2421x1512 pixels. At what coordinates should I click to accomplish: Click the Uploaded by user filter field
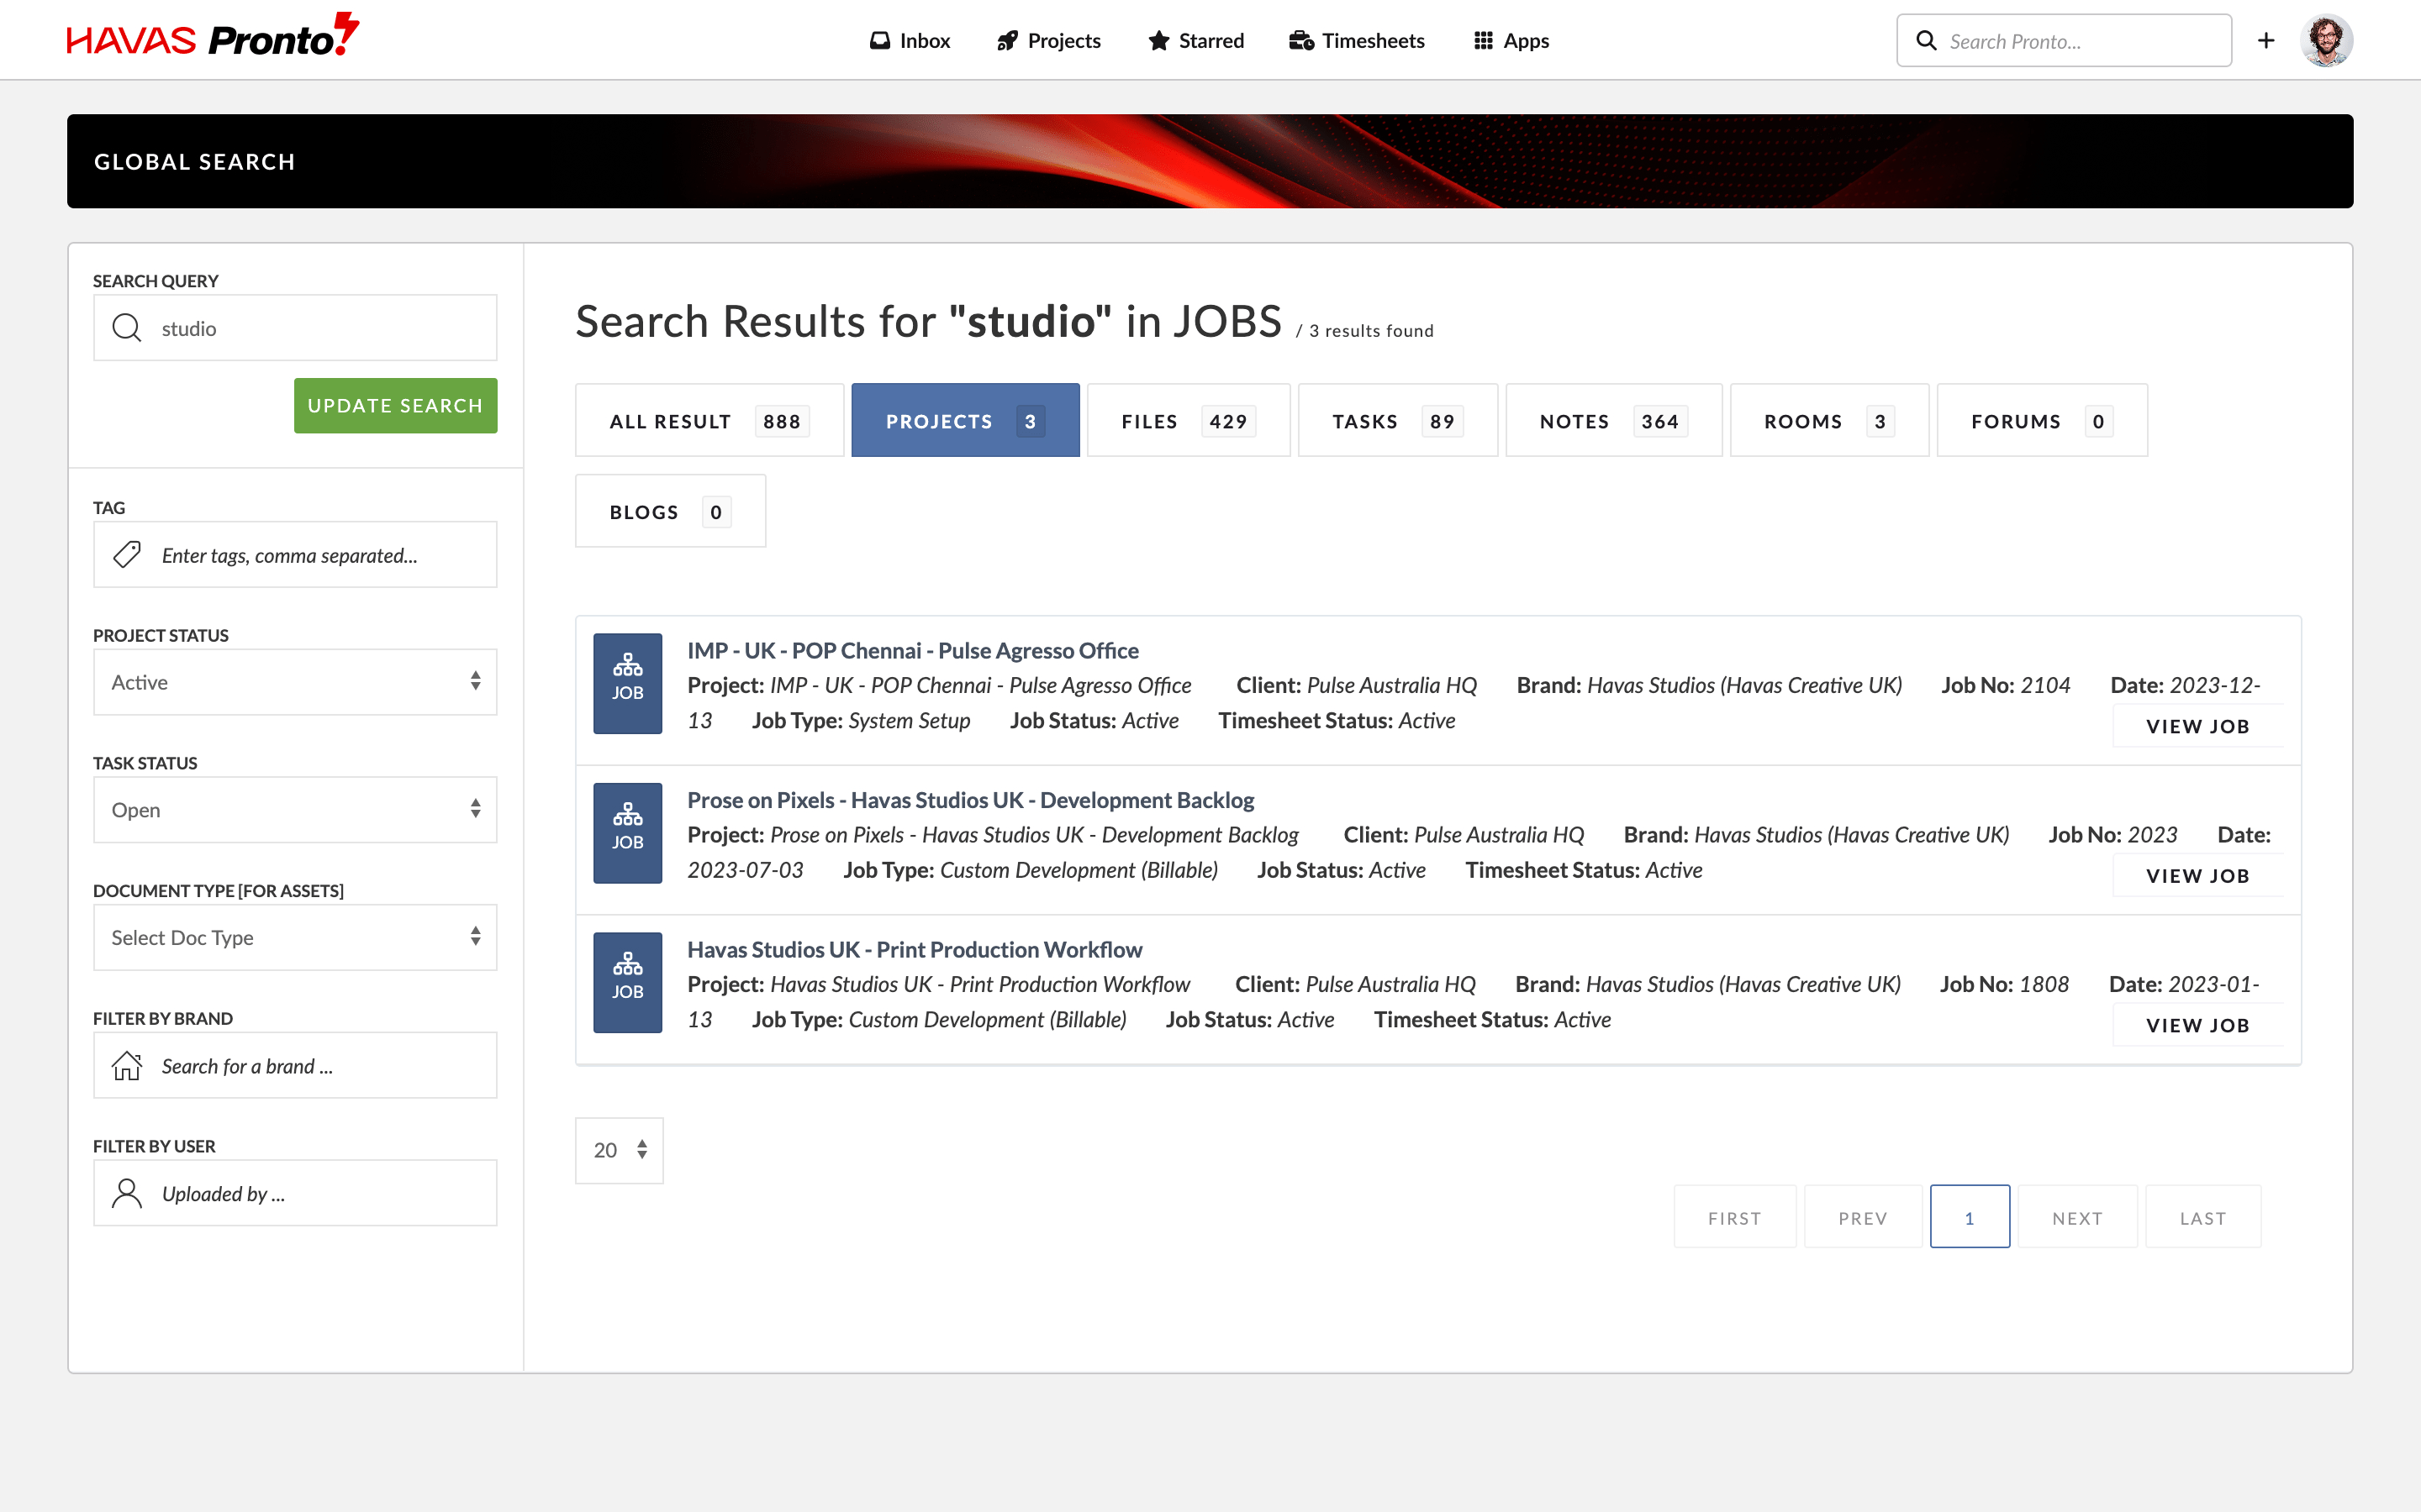click(x=295, y=1193)
